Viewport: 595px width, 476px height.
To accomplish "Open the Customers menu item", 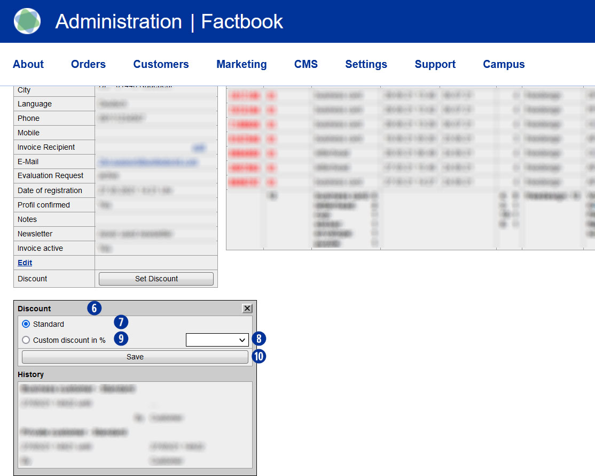I will coord(161,64).
